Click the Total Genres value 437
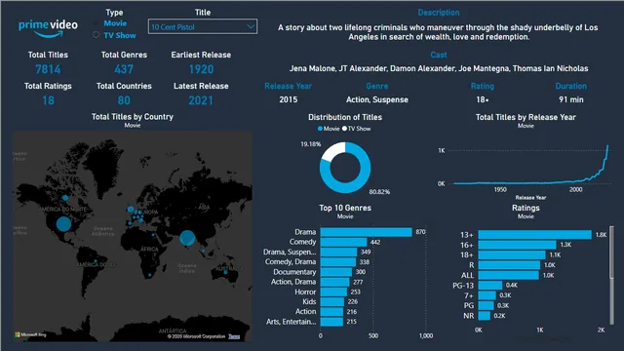This screenshot has height=351, width=624. tap(124, 69)
